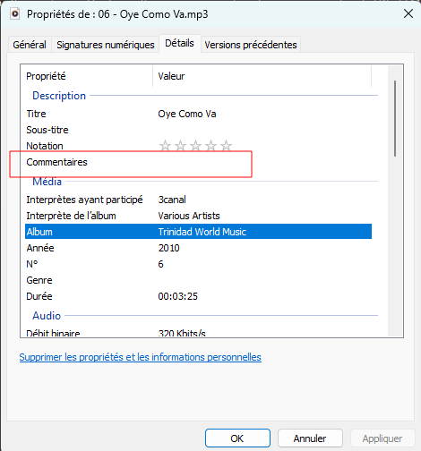Screen dimensions: 421x451
Task: Set rating with the first star
Action: (x=165, y=146)
